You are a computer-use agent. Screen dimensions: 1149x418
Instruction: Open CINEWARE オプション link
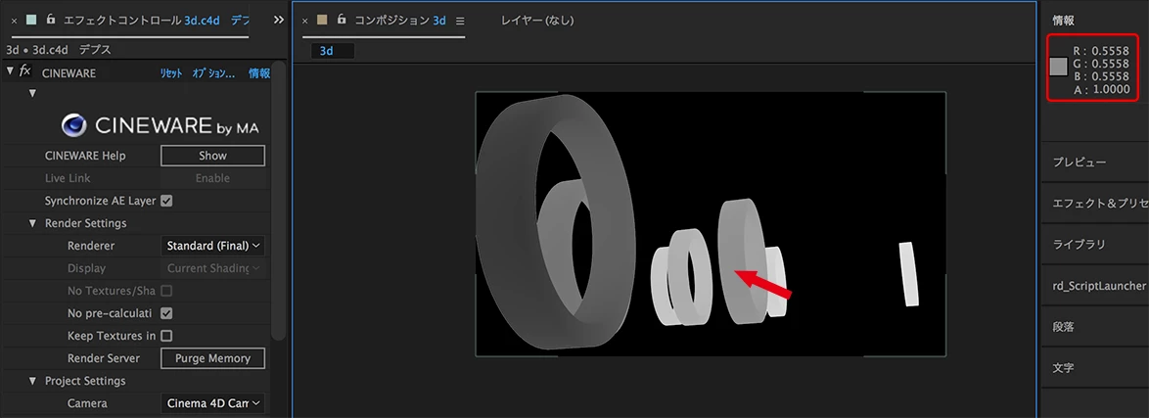click(x=213, y=73)
